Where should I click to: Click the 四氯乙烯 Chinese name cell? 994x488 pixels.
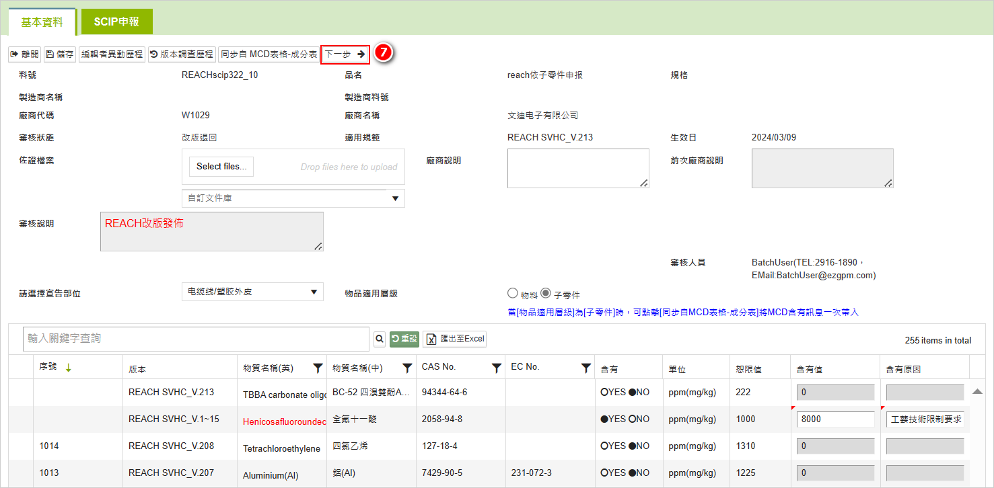350,446
